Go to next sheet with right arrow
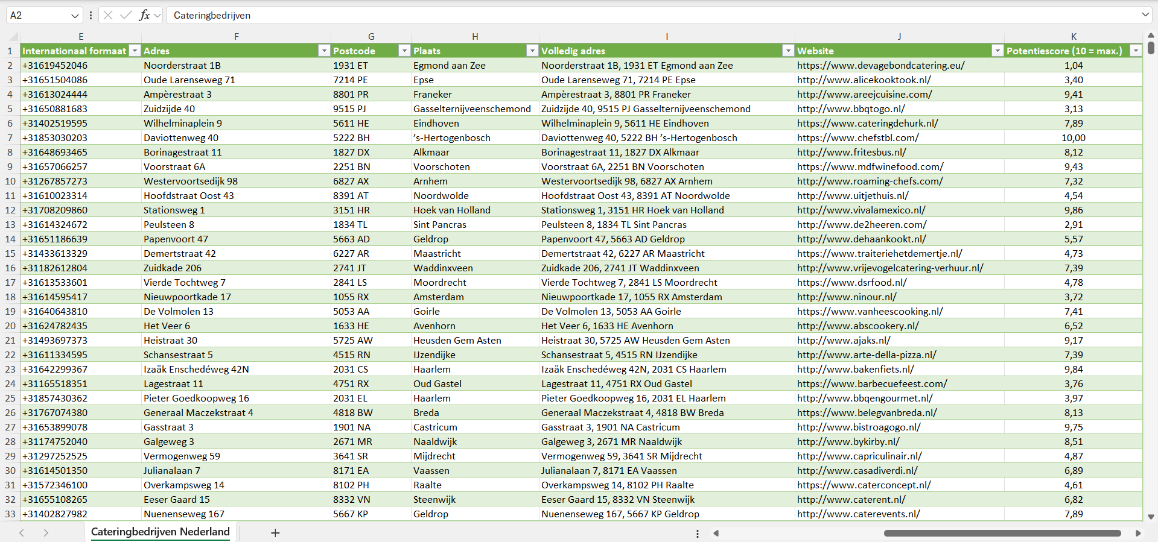This screenshot has width=1158, height=542. [x=46, y=532]
